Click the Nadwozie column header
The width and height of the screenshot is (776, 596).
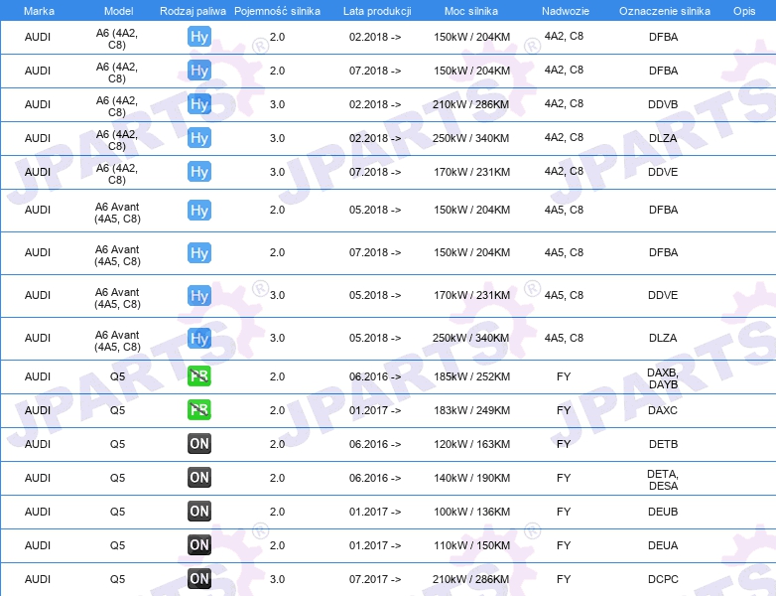[x=566, y=11]
